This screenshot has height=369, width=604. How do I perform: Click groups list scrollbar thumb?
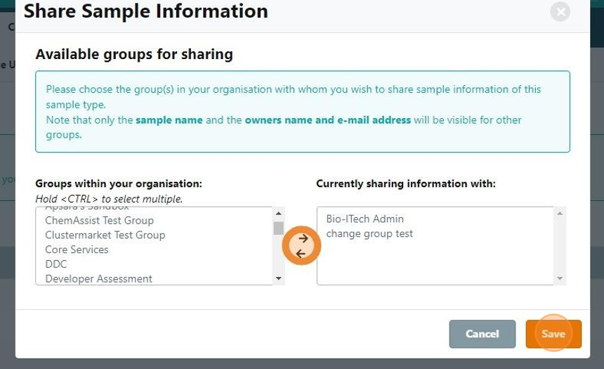point(279,228)
